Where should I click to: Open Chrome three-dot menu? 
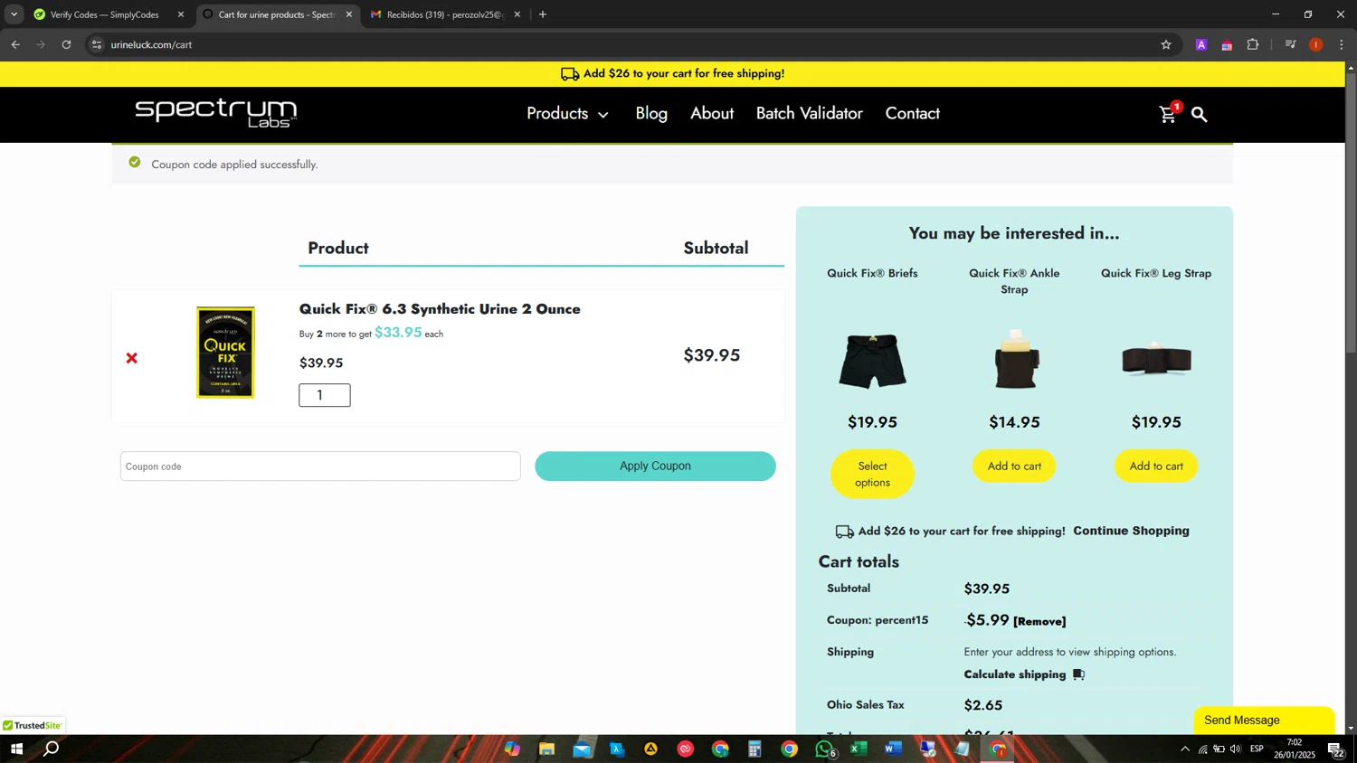coord(1342,44)
